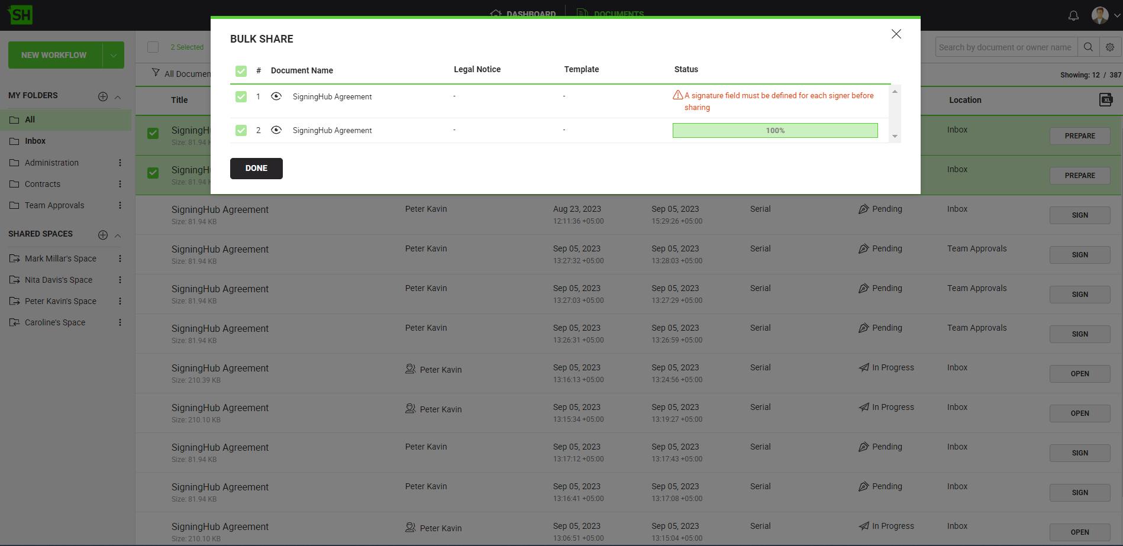
Task: Export the document list to Excel
Action: click(x=1105, y=100)
